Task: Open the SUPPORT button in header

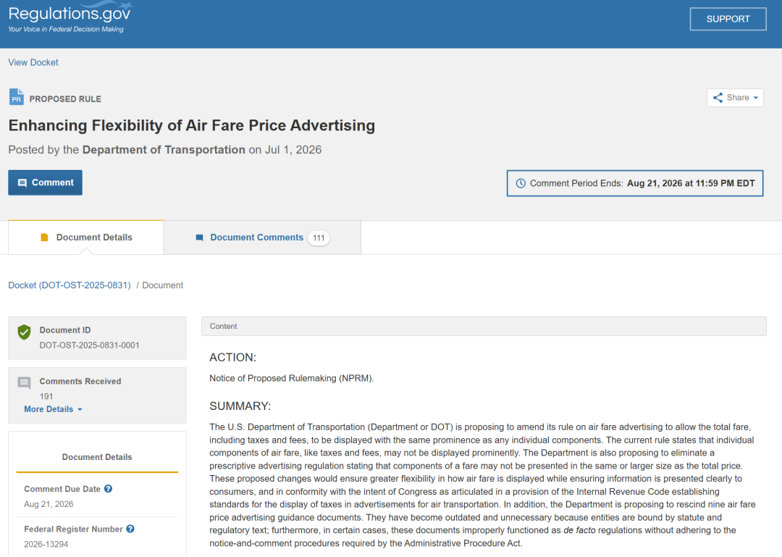Action: 728,19
